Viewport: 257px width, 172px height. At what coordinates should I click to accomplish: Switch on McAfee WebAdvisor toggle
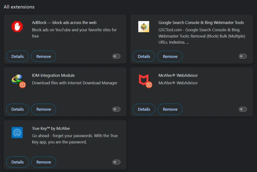coord(243,109)
